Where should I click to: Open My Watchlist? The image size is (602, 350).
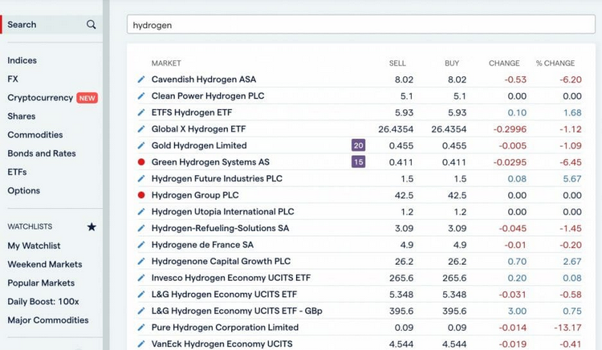pos(34,246)
